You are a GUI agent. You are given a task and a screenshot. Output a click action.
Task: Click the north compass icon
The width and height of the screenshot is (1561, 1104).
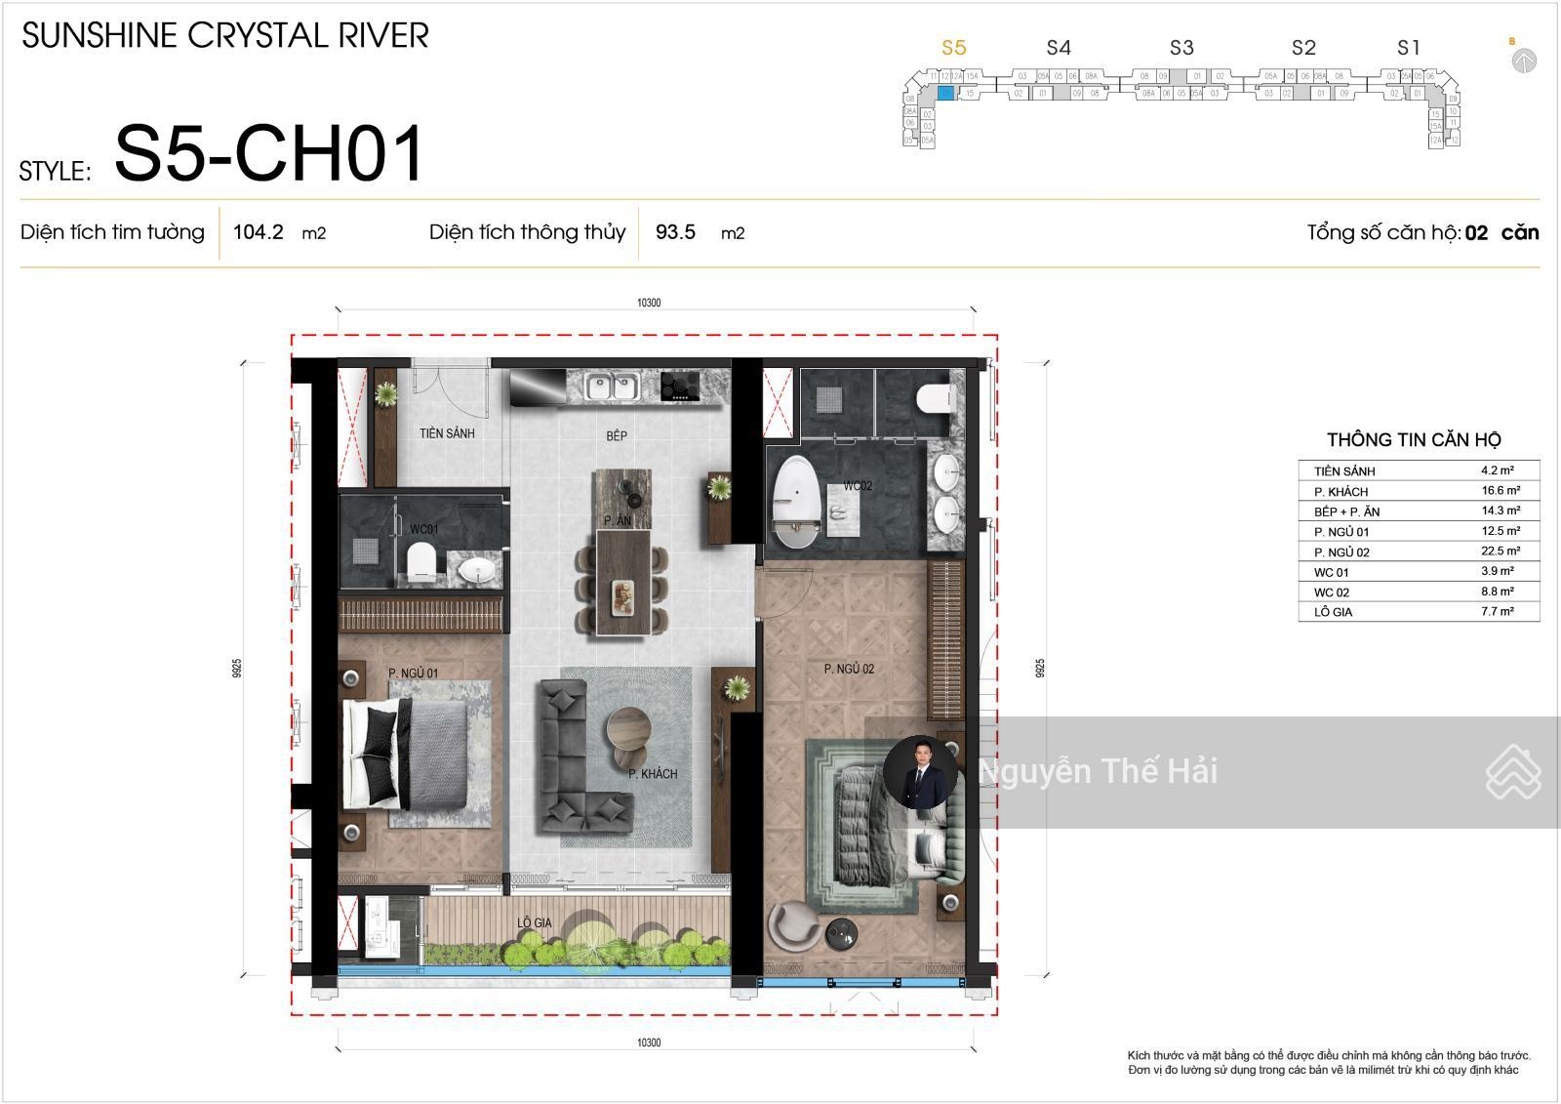[x=1524, y=61]
